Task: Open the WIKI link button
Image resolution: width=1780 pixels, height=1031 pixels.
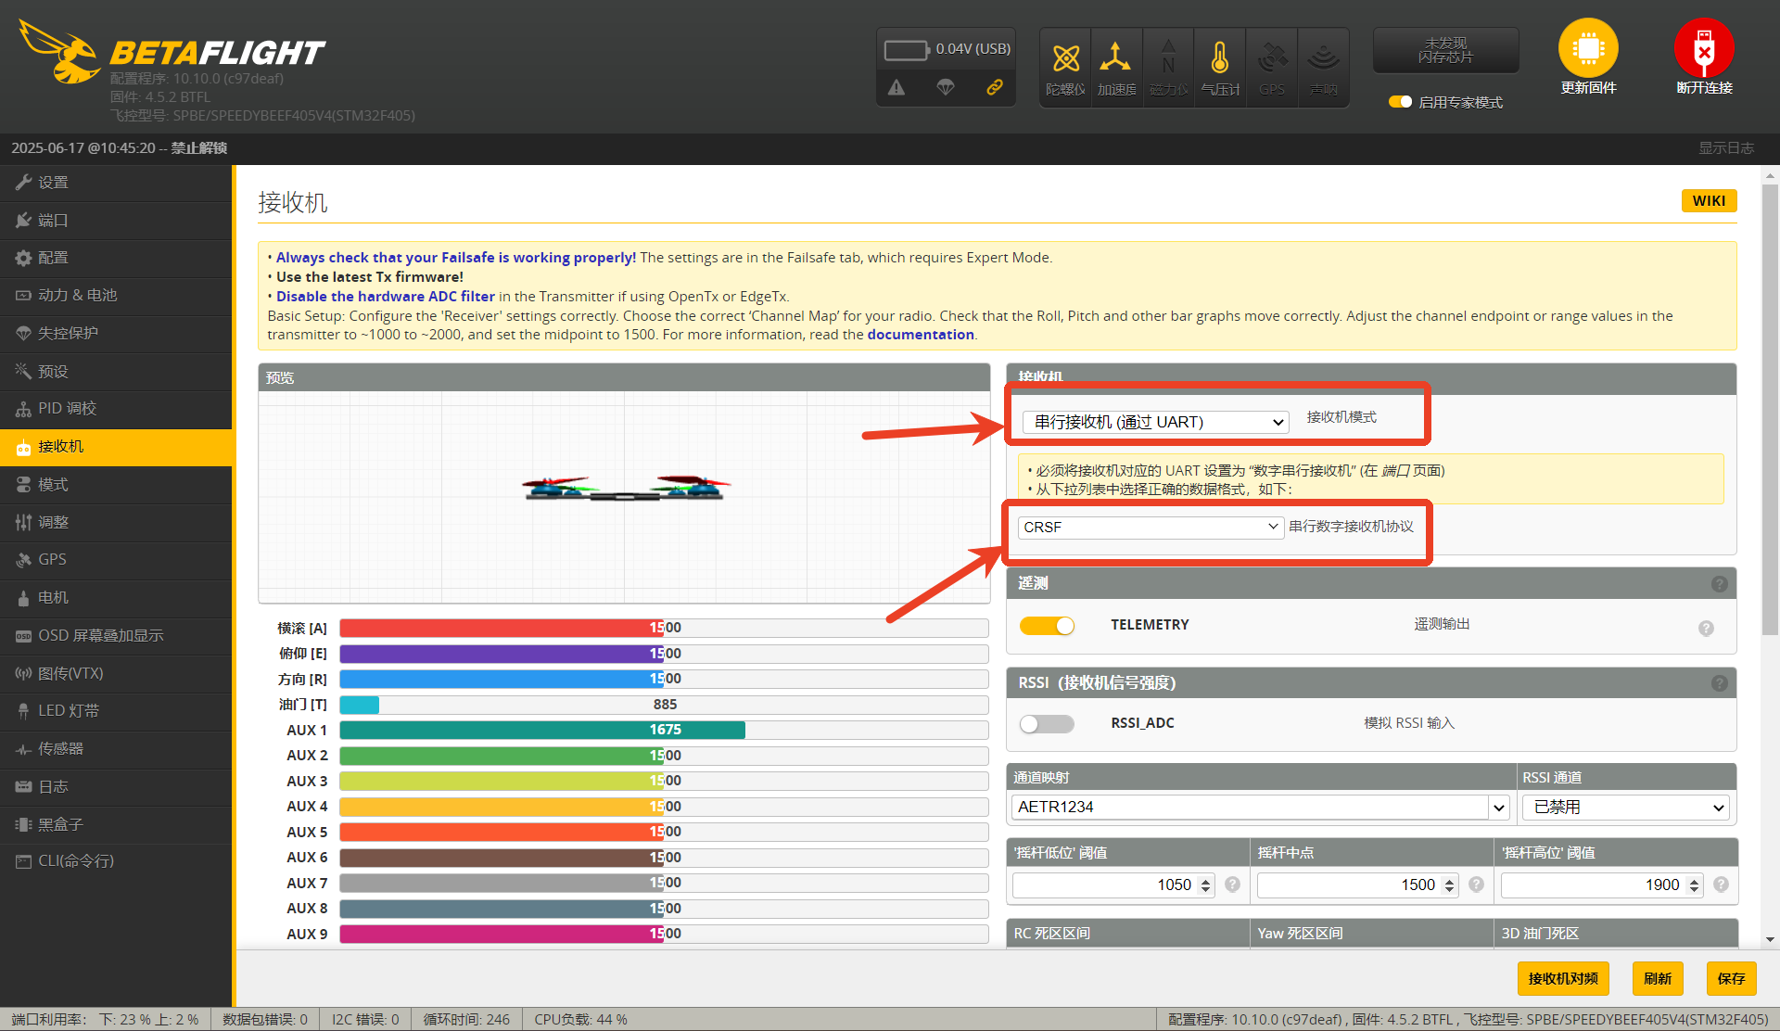Action: click(1708, 201)
